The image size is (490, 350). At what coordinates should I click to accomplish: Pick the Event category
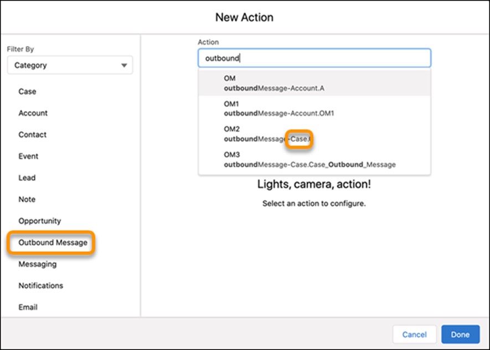click(x=28, y=156)
